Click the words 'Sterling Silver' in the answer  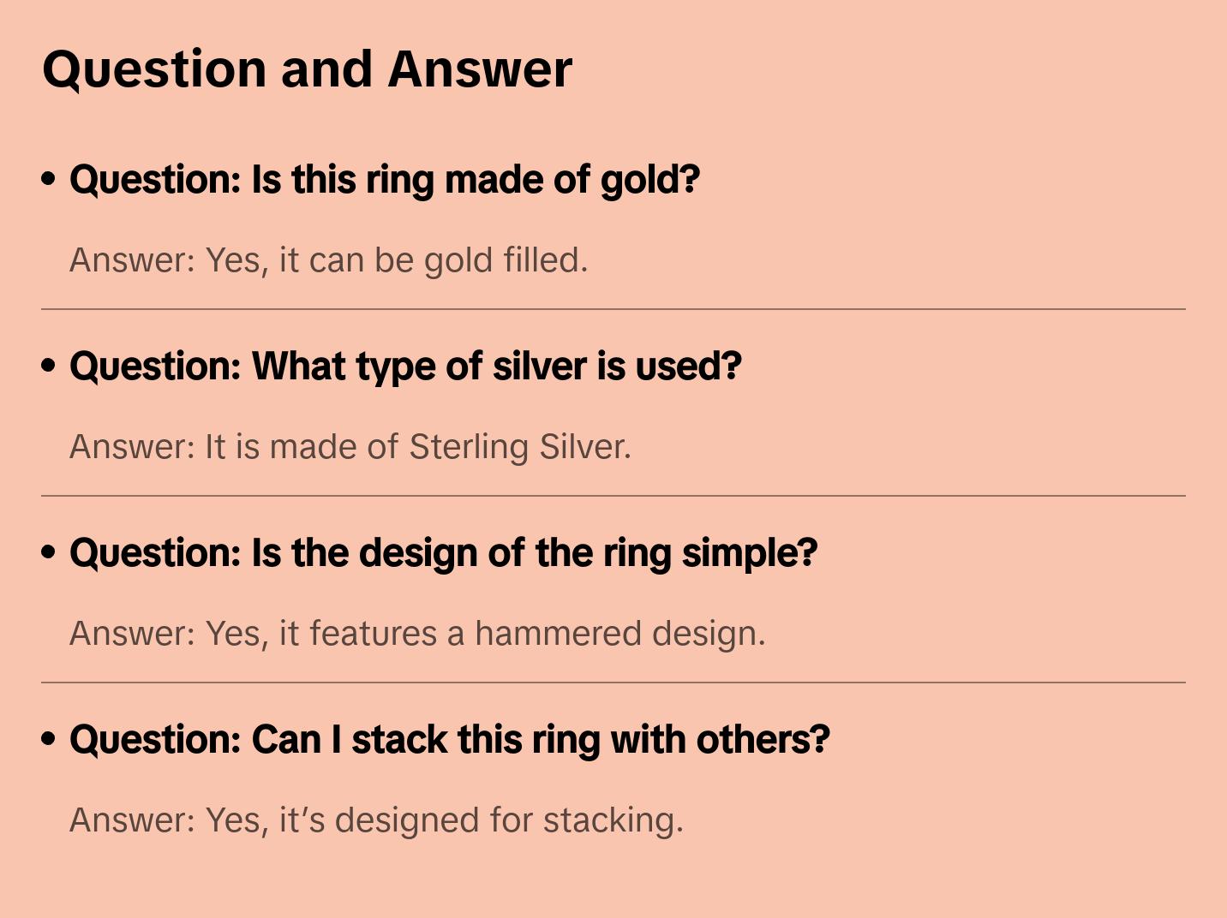point(519,447)
